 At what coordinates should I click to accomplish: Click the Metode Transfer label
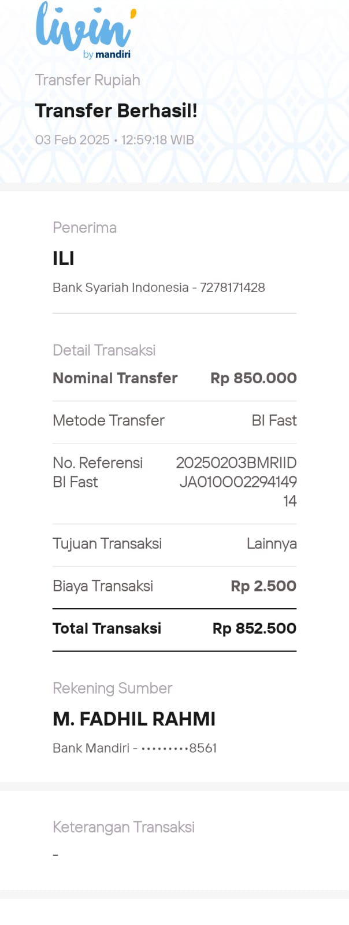109,420
